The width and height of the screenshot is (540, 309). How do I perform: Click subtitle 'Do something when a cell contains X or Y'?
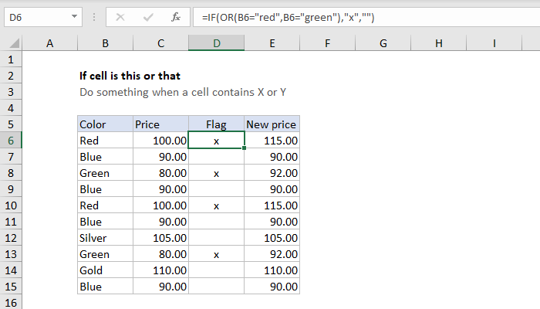183,92
